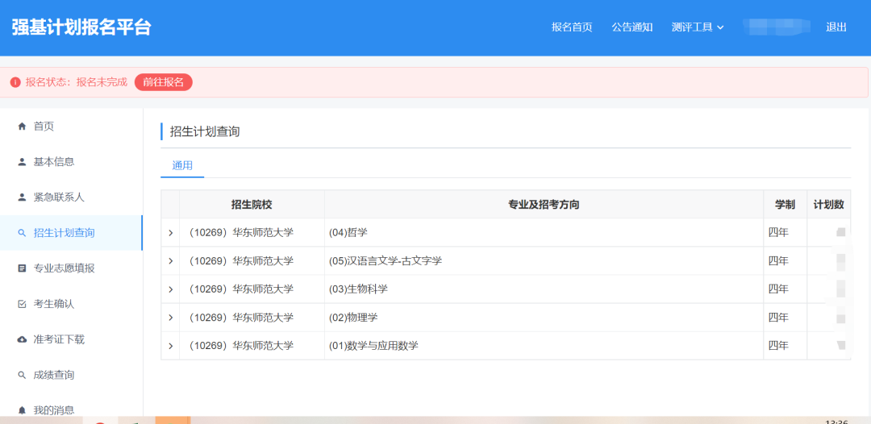Click the home icon beside 首页
The height and width of the screenshot is (424, 871).
pyautogui.click(x=22, y=127)
